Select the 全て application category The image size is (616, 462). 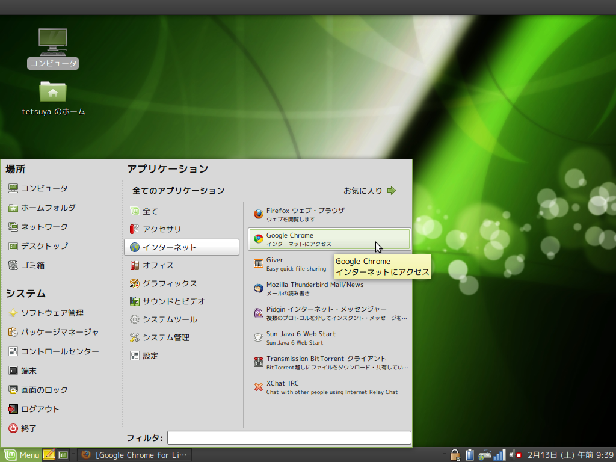182,211
